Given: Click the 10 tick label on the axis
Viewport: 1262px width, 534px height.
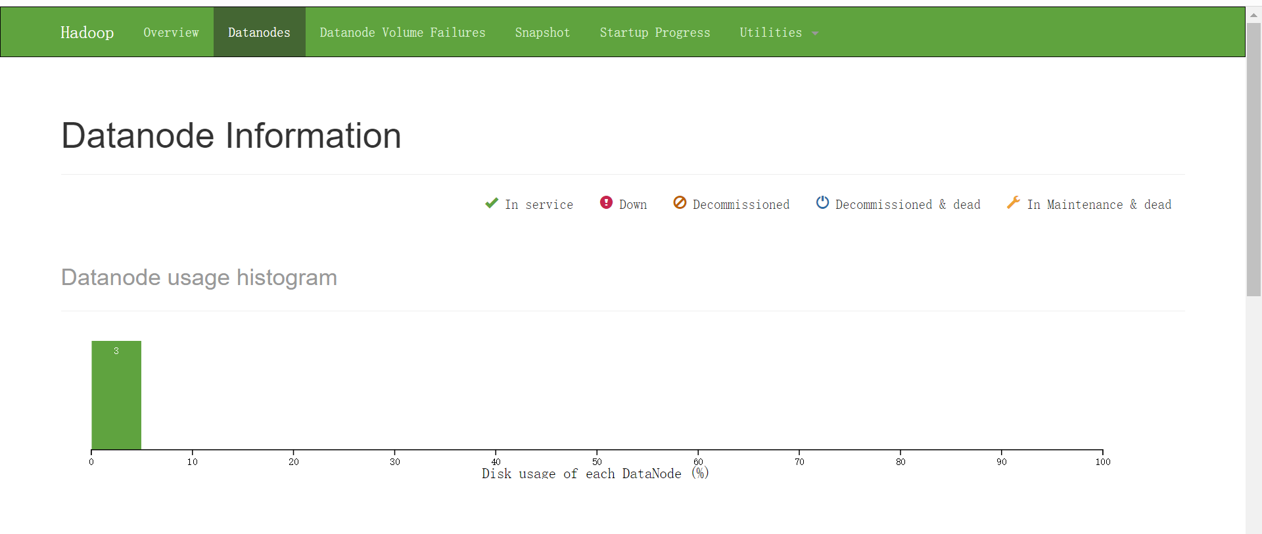Looking at the screenshot, I should coord(192,462).
